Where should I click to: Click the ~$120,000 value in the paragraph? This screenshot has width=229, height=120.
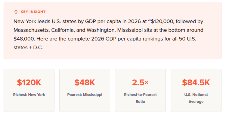click(161, 21)
